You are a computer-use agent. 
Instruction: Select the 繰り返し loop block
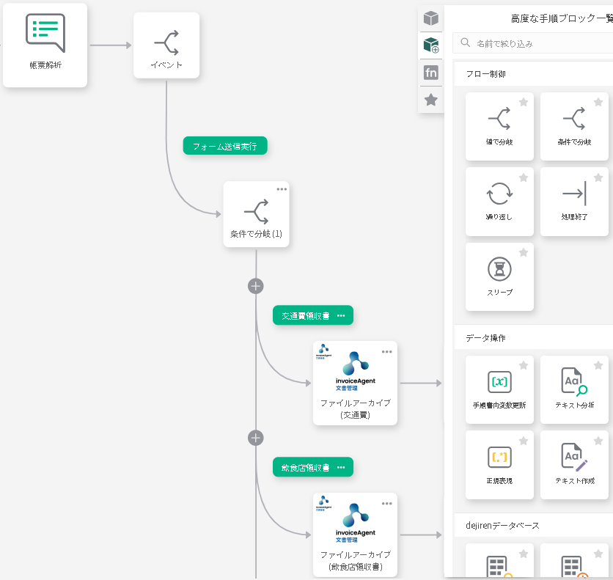click(499, 201)
